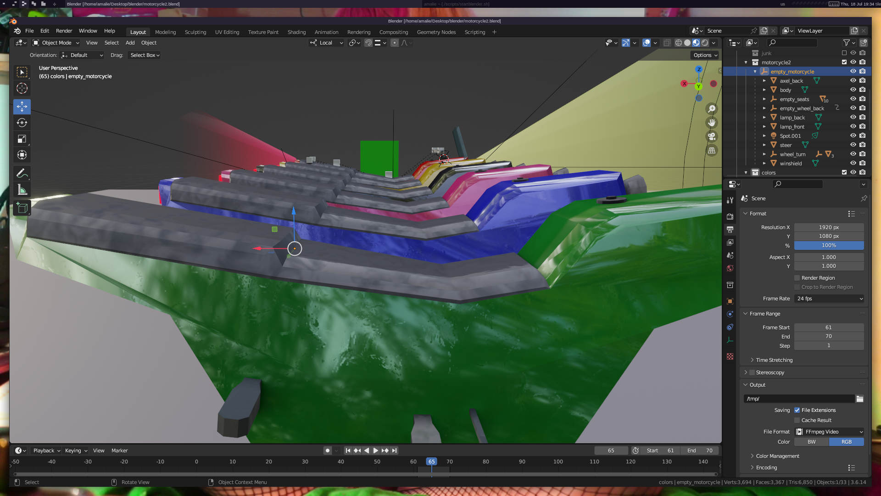This screenshot has height=496, width=881.
Task: Open the Render menu
Action: [x=64, y=31]
